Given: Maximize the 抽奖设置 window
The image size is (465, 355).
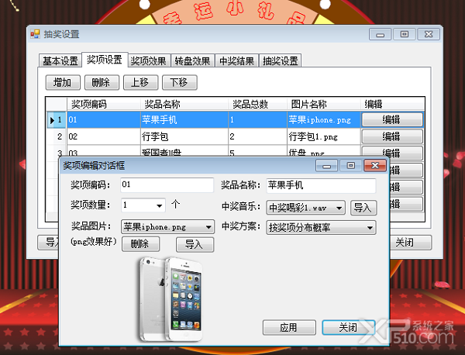Looking at the screenshot, I should pyautogui.click(x=405, y=34).
